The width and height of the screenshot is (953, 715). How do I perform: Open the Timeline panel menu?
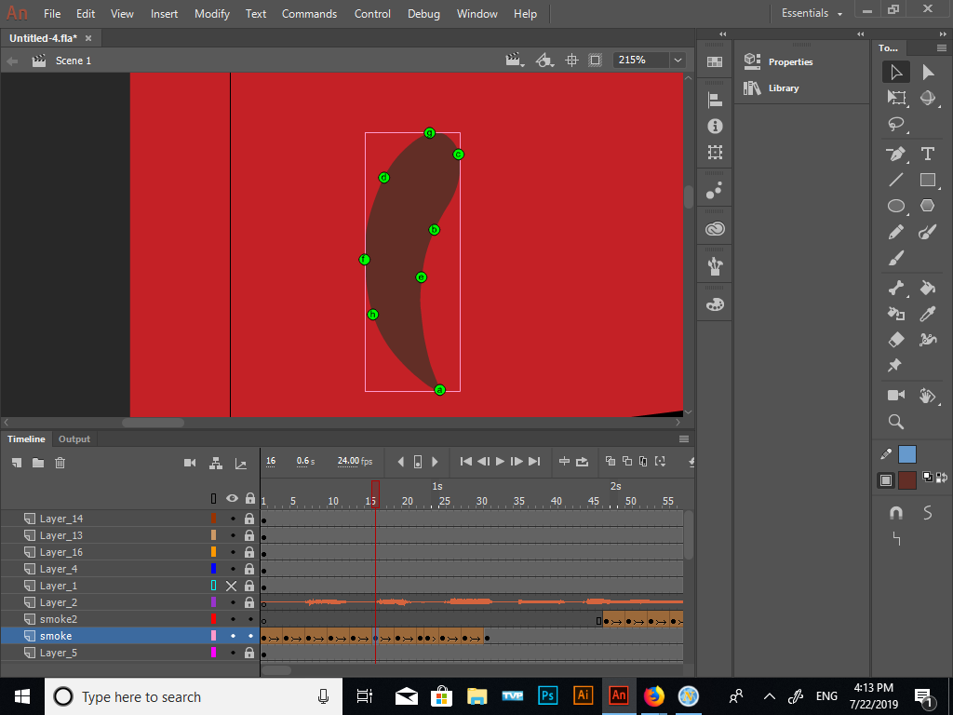coord(684,438)
